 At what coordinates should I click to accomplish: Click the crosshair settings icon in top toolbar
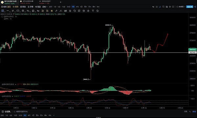pos(170,7)
